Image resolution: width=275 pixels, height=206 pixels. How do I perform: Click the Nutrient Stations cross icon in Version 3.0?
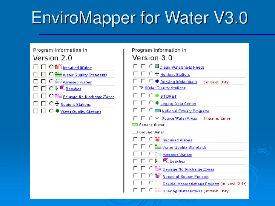click(x=157, y=74)
